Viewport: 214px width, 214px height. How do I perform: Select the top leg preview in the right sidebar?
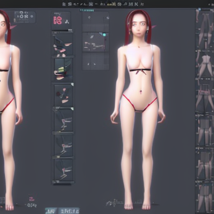click(x=205, y=30)
